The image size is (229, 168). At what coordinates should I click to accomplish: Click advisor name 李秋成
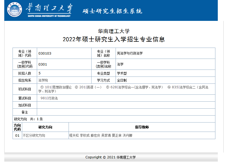tap(85, 136)
